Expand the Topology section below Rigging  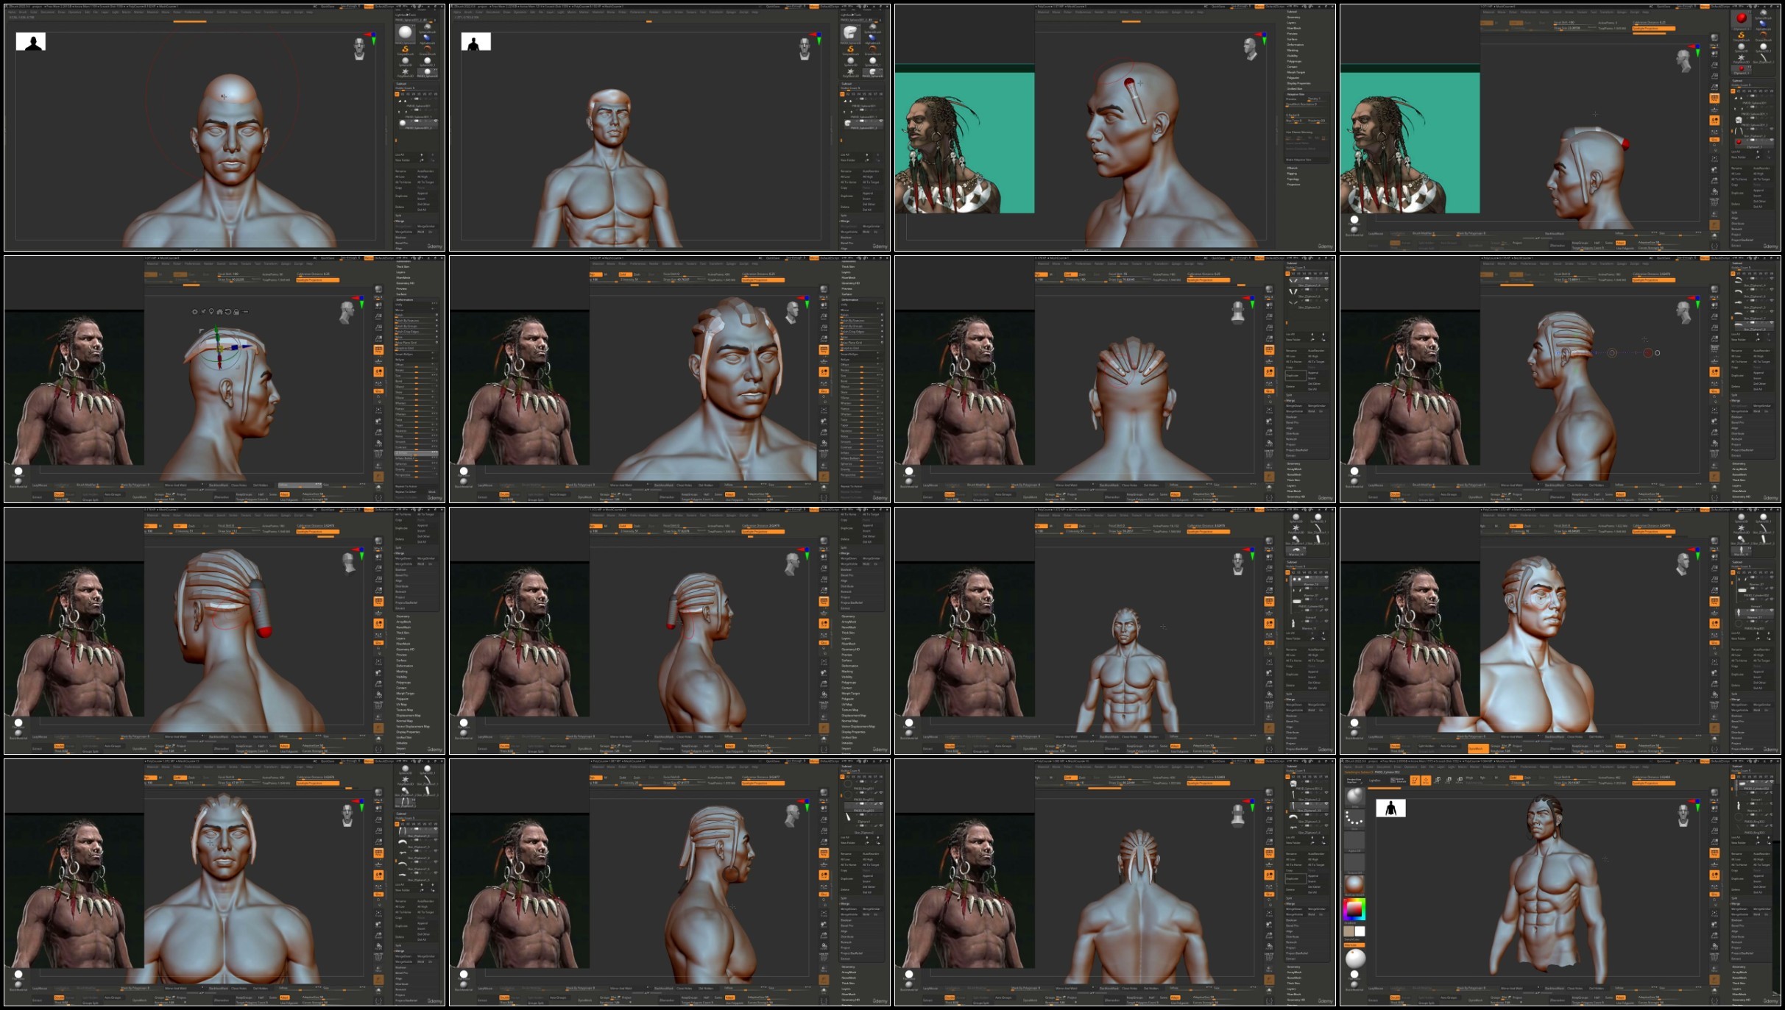click(1293, 179)
